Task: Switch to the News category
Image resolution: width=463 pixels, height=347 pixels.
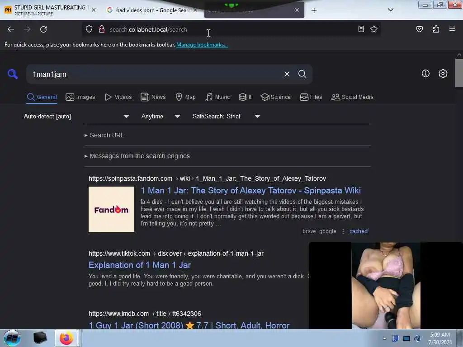Action: pos(153,97)
